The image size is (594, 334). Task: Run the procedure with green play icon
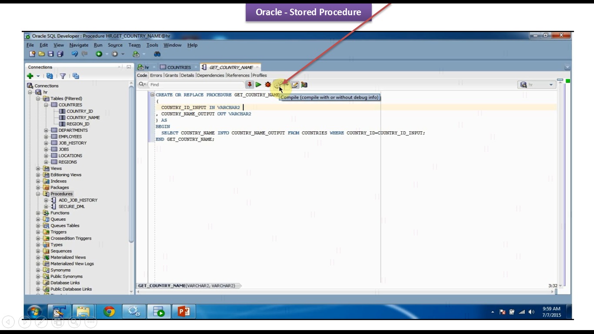click(x=258, y=84)
